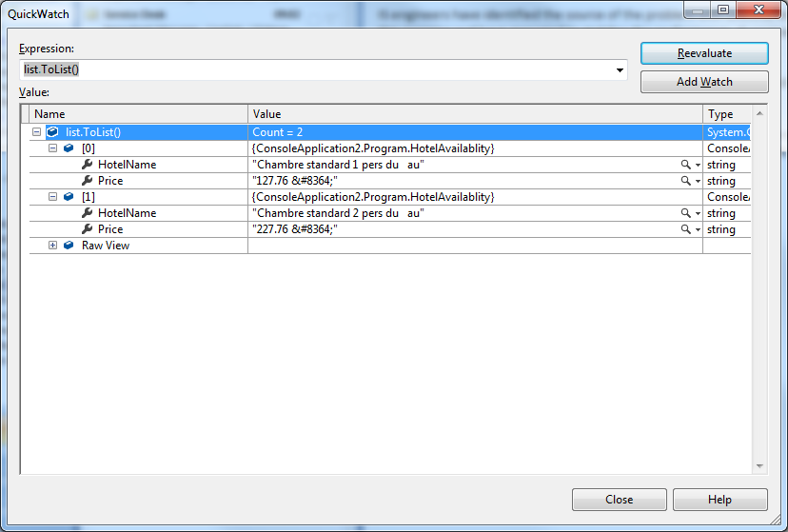Click the Raw View cube icon
The width and height of the screenshot is (788, 532).
pos(69,246)
